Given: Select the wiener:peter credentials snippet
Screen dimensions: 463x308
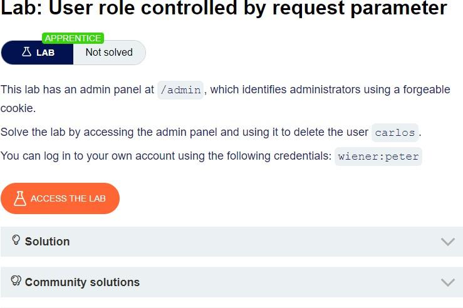Looking at the screenshot, I should point(378,157).
